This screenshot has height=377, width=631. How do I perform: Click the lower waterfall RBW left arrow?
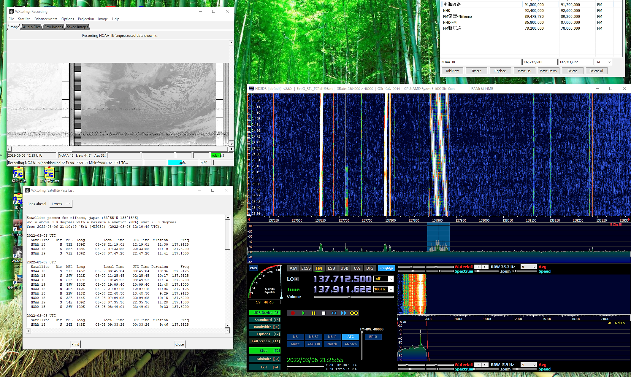478,365
